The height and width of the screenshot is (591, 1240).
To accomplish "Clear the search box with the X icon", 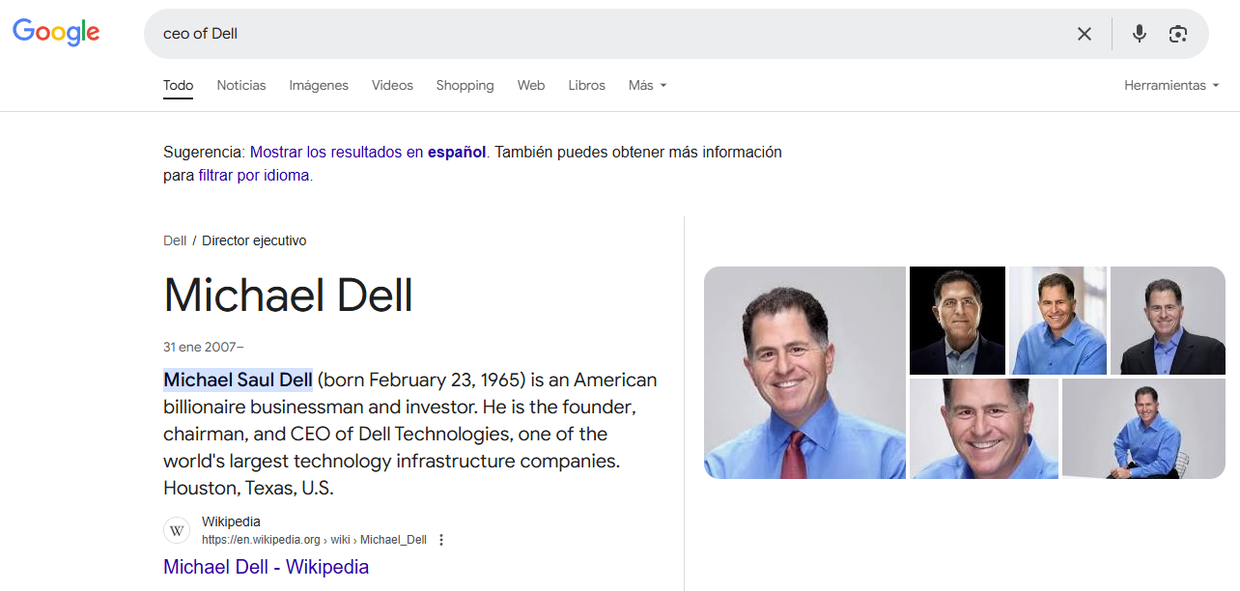I will click(x=1085, y=34).
